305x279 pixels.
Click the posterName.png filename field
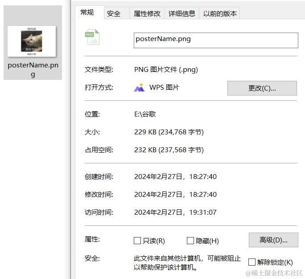click(x=216, y=40)
